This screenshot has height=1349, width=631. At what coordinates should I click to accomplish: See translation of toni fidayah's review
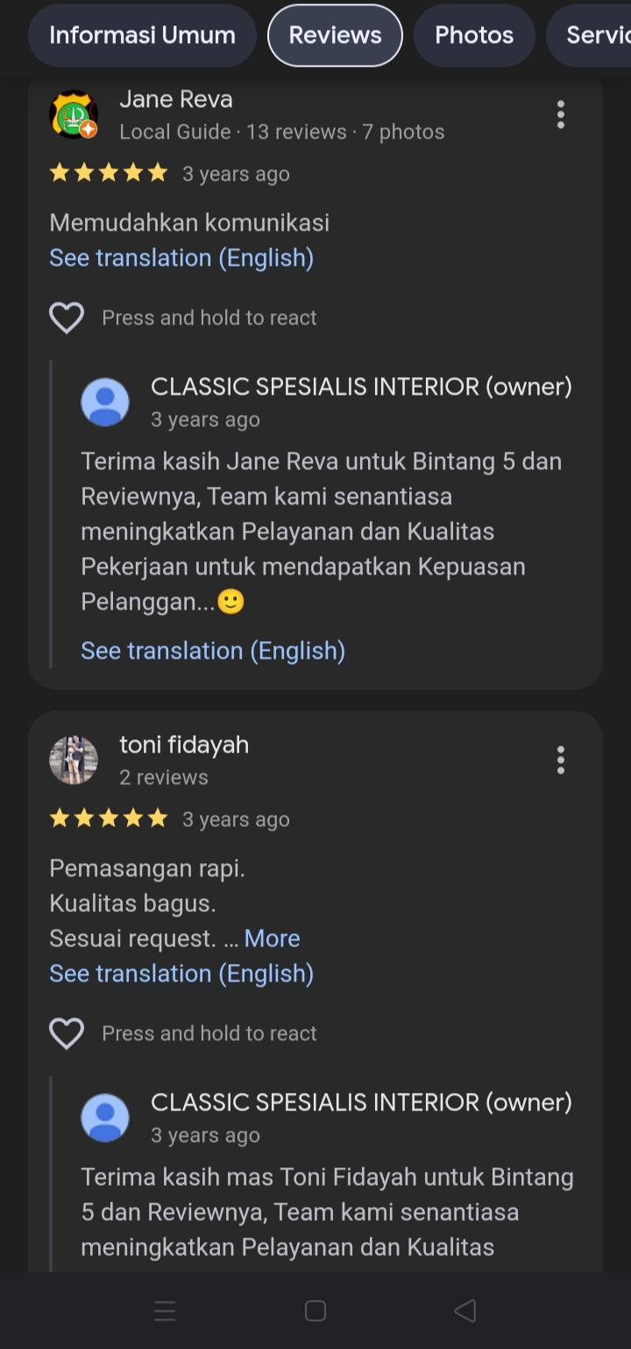pos(181,974)
